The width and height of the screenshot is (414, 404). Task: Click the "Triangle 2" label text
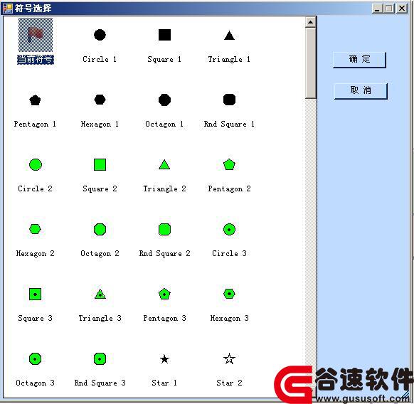point(164,188)
